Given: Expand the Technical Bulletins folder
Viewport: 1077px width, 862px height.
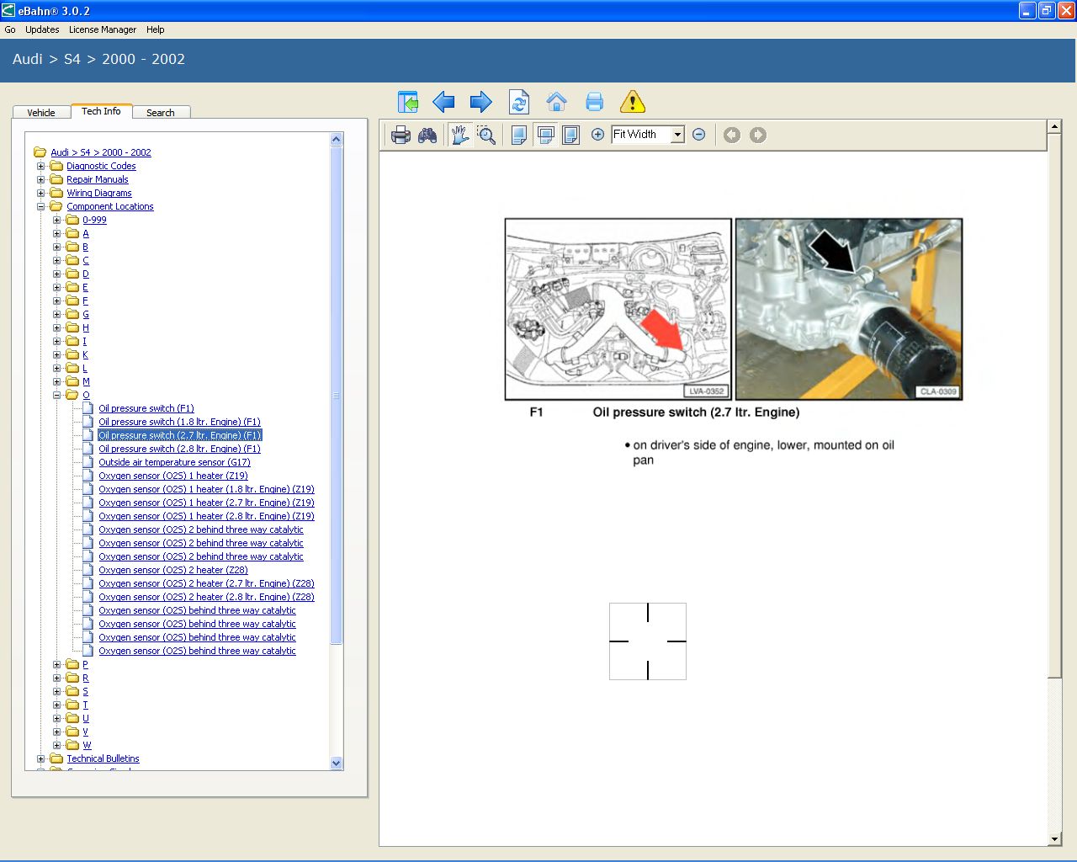Looking at the screenshot, I should click(x=40, y=758).
